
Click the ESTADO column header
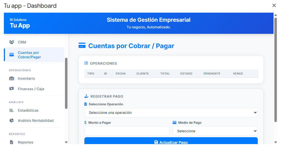(x=186, y=73)
